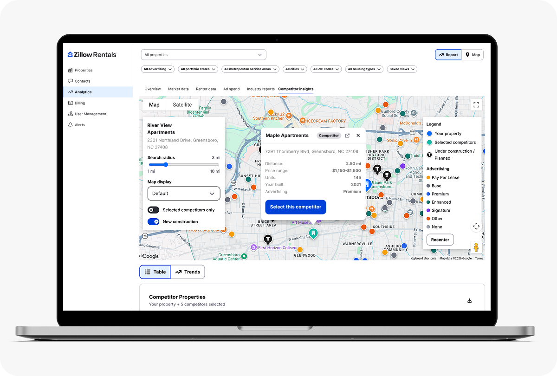Select the Map imagery option

(154, 105)
